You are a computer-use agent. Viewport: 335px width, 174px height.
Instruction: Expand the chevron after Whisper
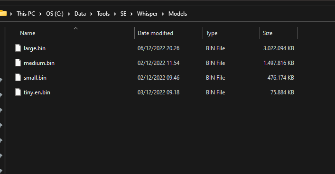pyautogui.click(x=163, y=14)
